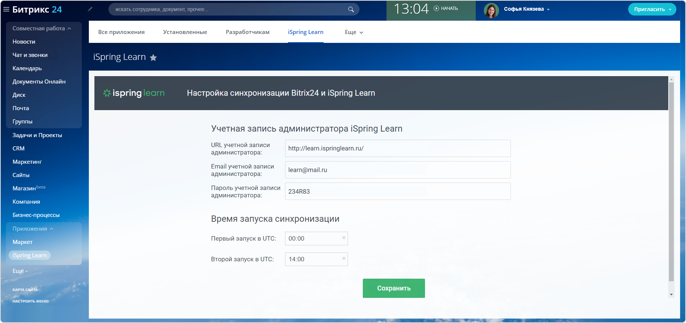The height and width of the screenshot is (323, 686).
Task: Switch to the Все приложения tab
Action: click(x=121, y=32)
